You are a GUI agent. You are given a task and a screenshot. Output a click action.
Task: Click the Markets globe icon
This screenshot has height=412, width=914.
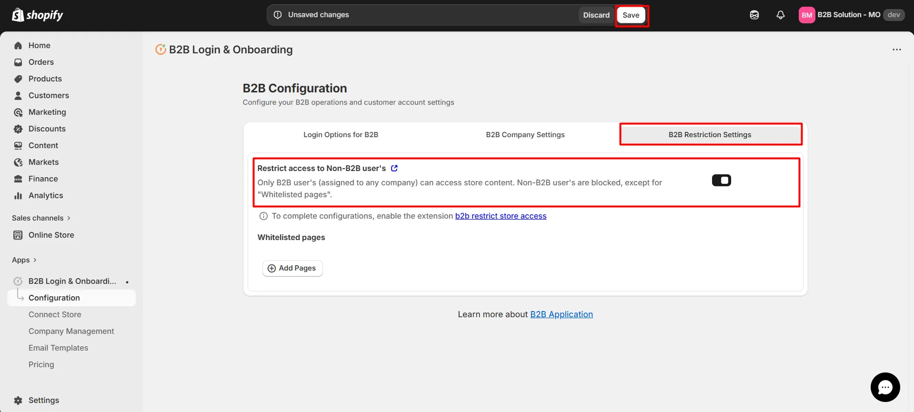(18, 162)
